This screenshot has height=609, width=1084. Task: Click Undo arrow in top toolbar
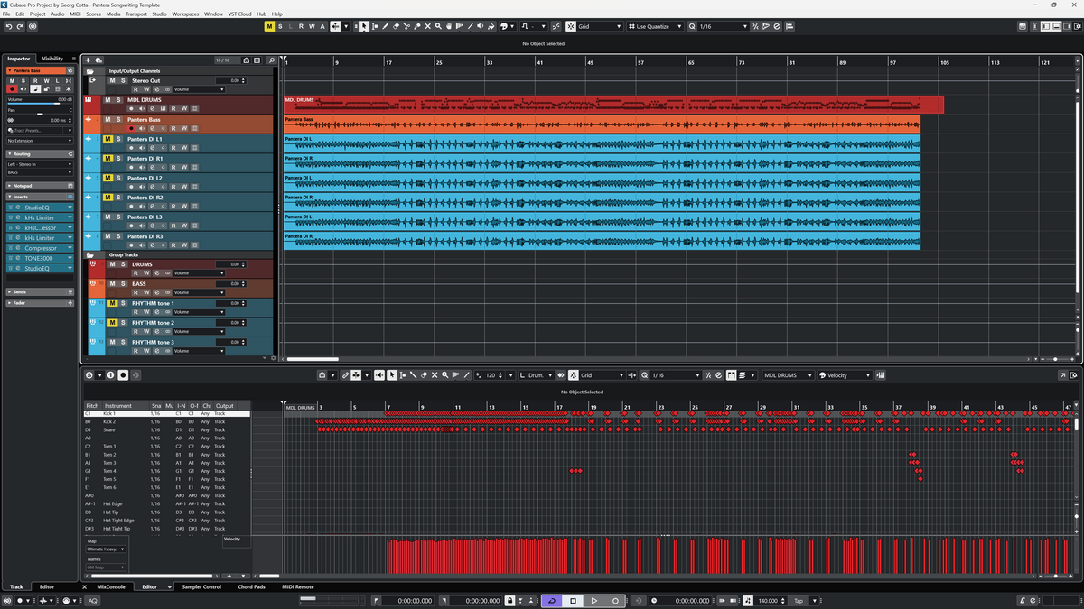[8, 26]
